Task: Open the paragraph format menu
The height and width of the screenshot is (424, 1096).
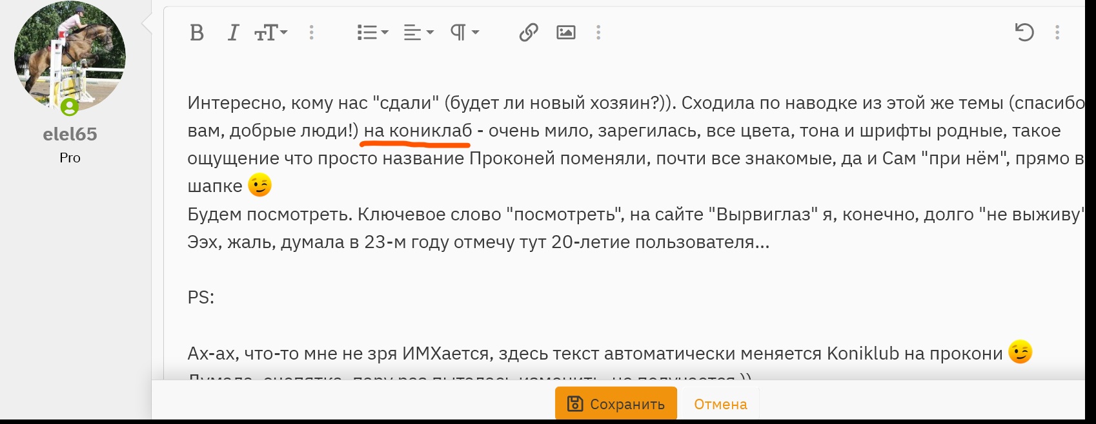Action: (x=464, y=32)
